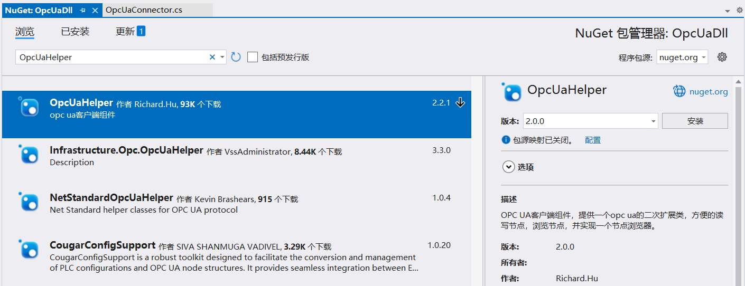Click the package source mapping info icon
The width and height of the screenshot is (745, 286).
(506, 140)
